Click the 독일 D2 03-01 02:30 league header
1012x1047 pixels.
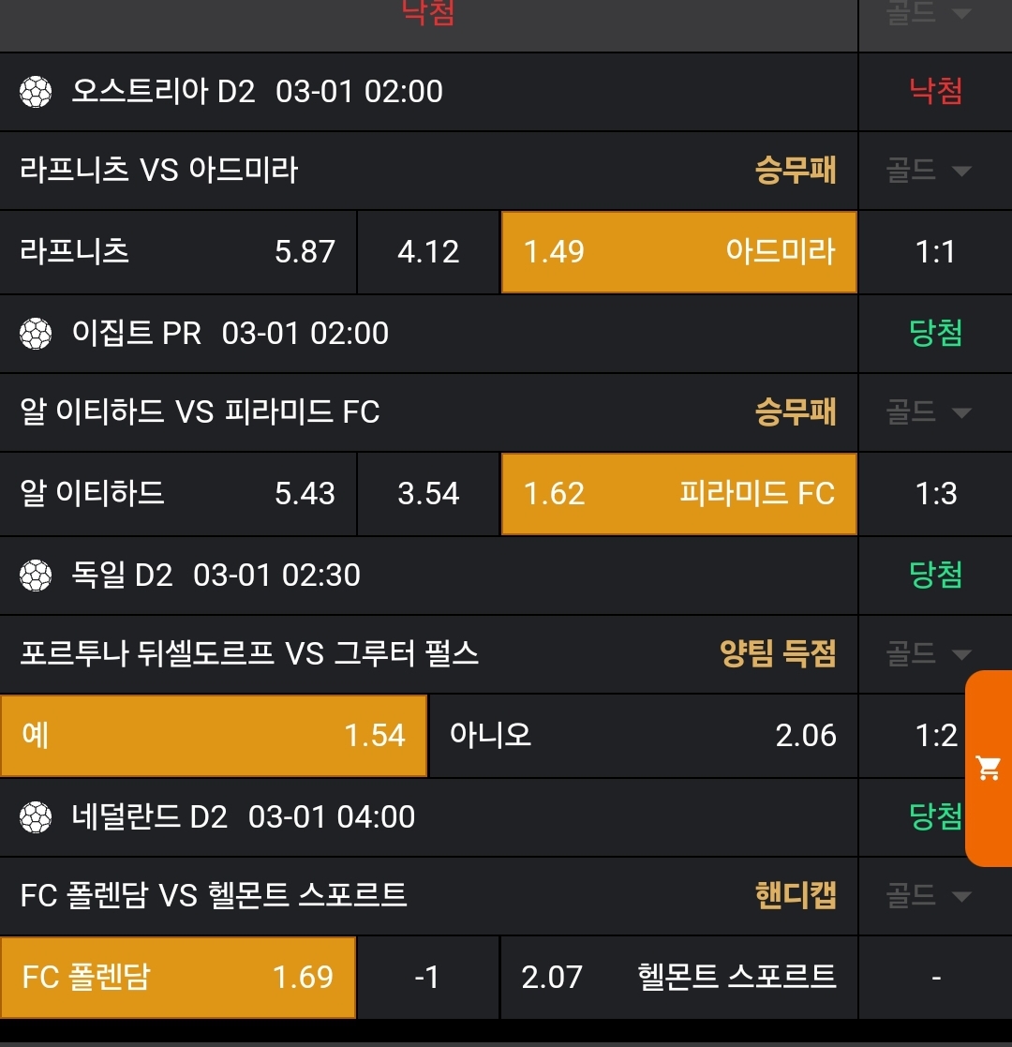point(216,576)
